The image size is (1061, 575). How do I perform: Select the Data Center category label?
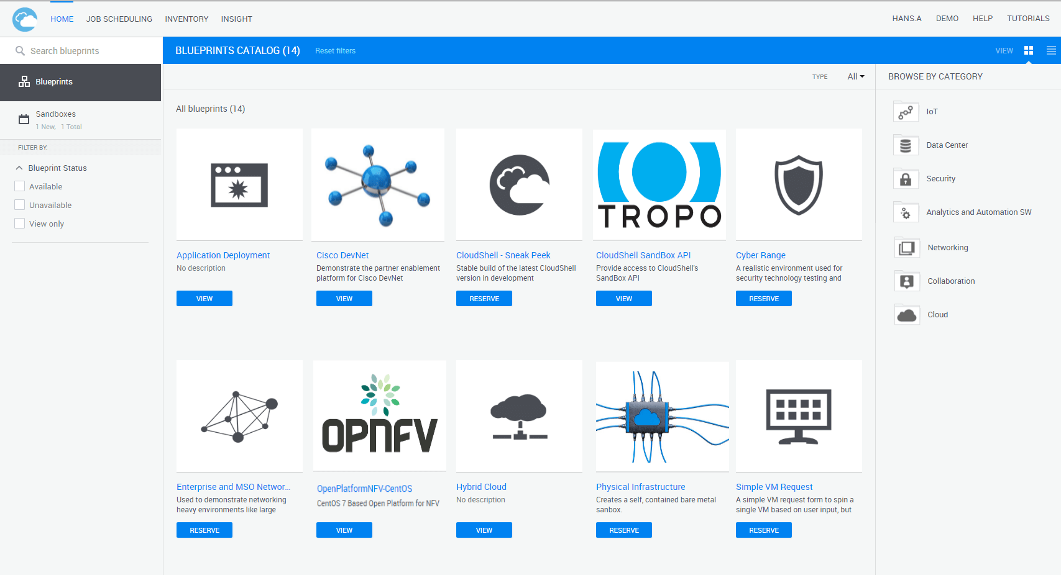(947, 145)
